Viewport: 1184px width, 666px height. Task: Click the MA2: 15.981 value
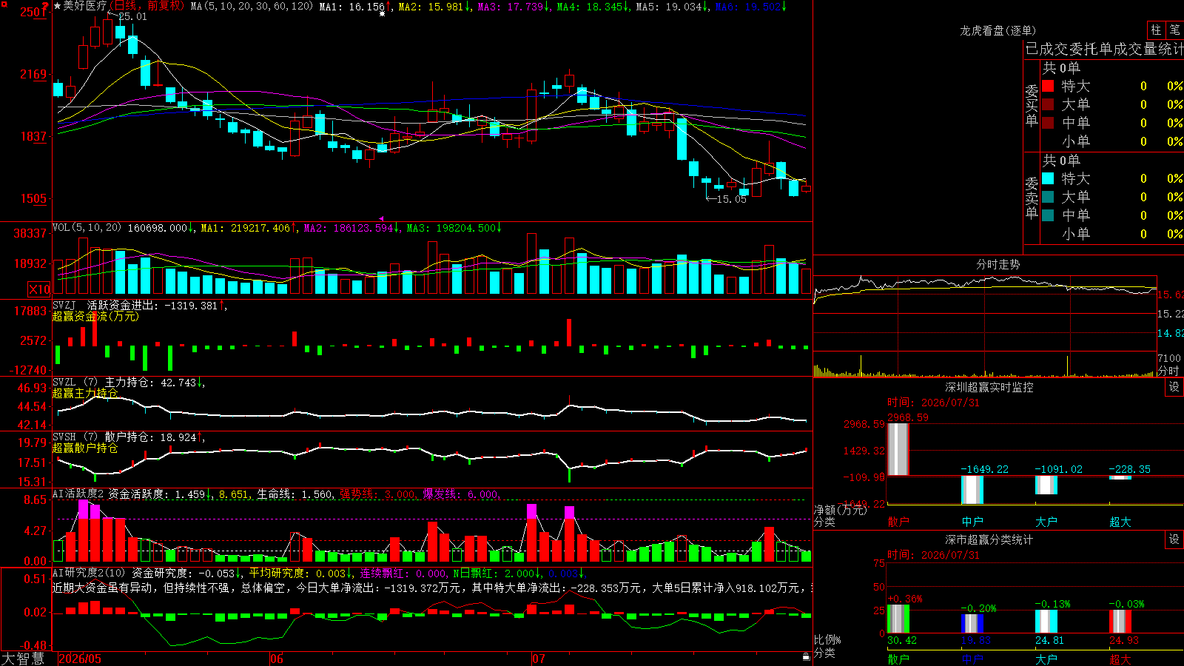click(431, 6)
